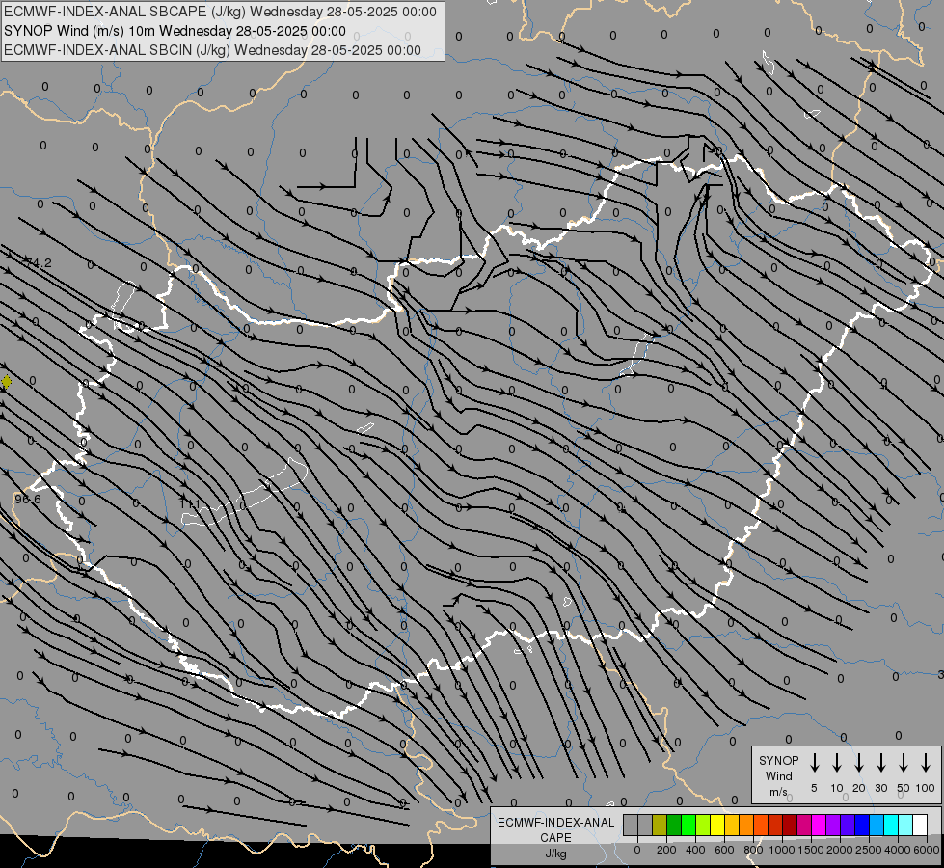Click the 600 tick label on CAPE scale

[x=724, y=850]
